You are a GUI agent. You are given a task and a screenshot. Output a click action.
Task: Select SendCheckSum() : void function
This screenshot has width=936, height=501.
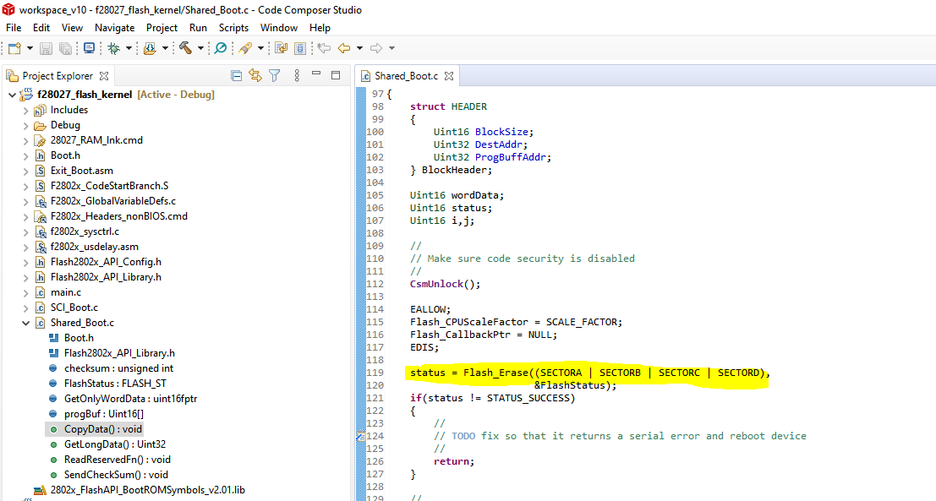click(x=116, y=475)
